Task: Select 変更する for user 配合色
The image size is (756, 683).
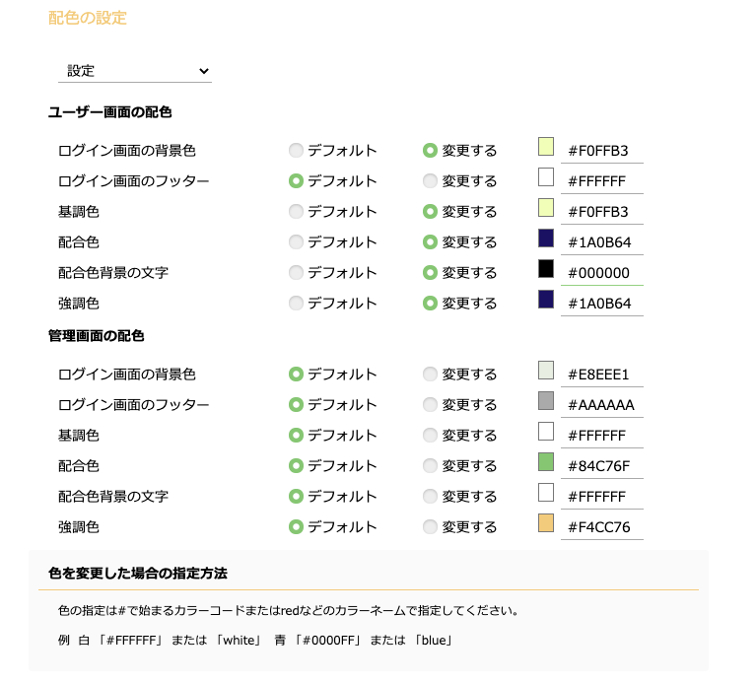Action: click(x=430, y=242)
